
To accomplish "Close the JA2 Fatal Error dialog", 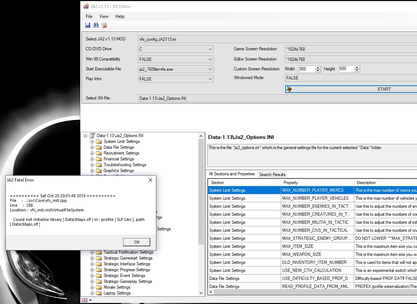I will 150,180.
